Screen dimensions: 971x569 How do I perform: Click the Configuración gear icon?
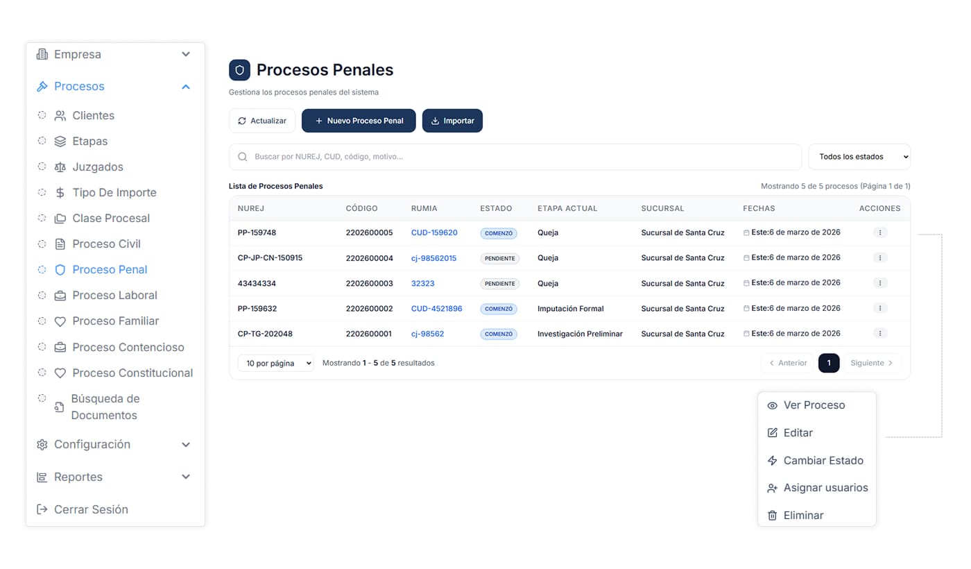tap(42, 445)
